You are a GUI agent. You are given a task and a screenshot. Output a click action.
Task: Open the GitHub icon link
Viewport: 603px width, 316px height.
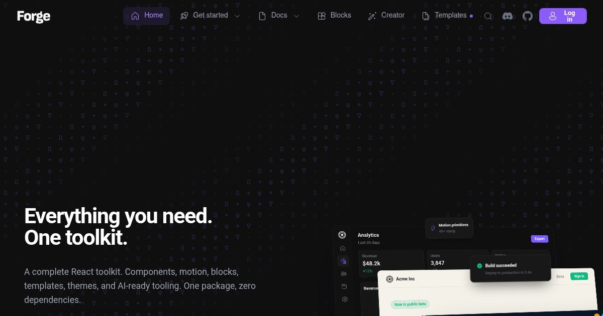[527, 16]
